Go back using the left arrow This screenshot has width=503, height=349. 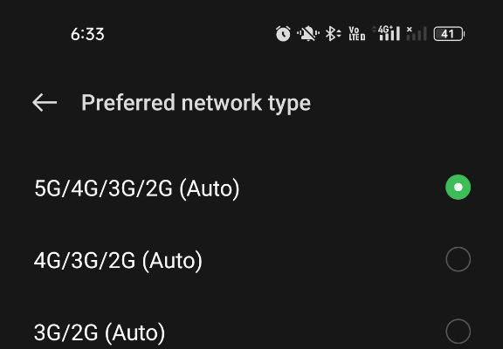click(x=45, y=103)
